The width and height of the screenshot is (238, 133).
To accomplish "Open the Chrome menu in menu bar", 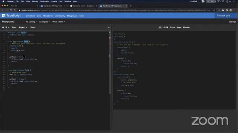I will coord(10,1).
